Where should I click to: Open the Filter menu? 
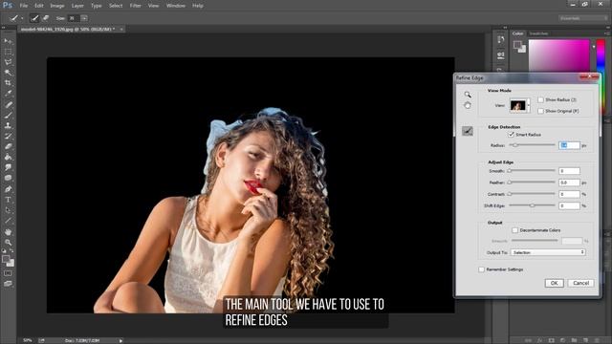136,6
